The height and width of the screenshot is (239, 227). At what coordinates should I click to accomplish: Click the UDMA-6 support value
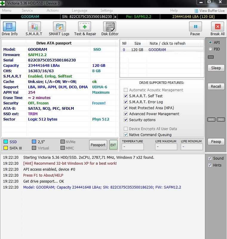(100, 87)
